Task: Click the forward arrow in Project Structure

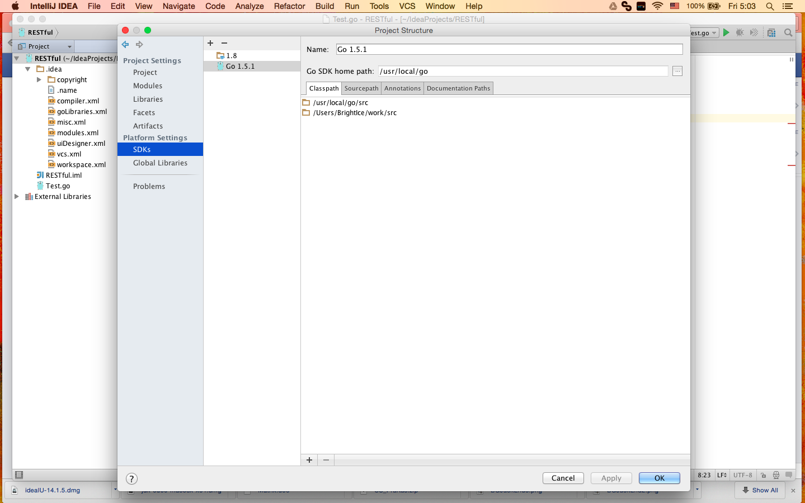Action: click(139, 44)
